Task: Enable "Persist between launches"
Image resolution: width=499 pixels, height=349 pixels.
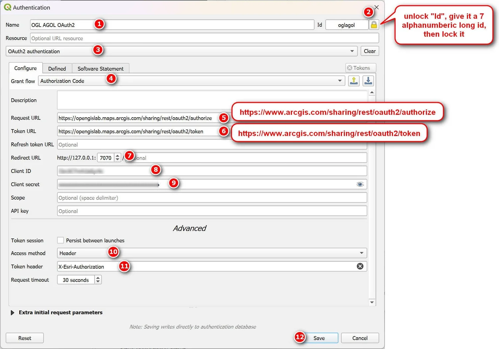Action: pyautogui.click(x=60, y=240)
